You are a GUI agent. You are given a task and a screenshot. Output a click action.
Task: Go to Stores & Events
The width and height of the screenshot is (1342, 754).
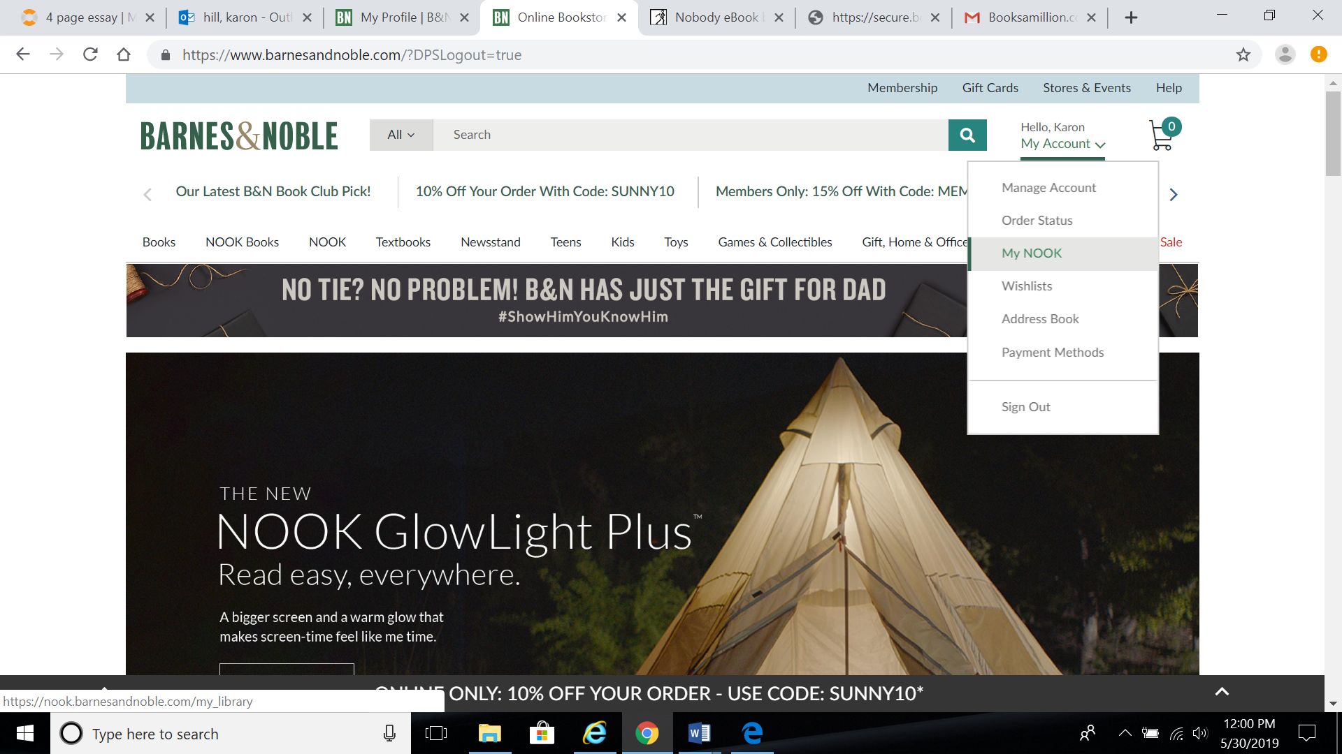tap(1087, 88)
